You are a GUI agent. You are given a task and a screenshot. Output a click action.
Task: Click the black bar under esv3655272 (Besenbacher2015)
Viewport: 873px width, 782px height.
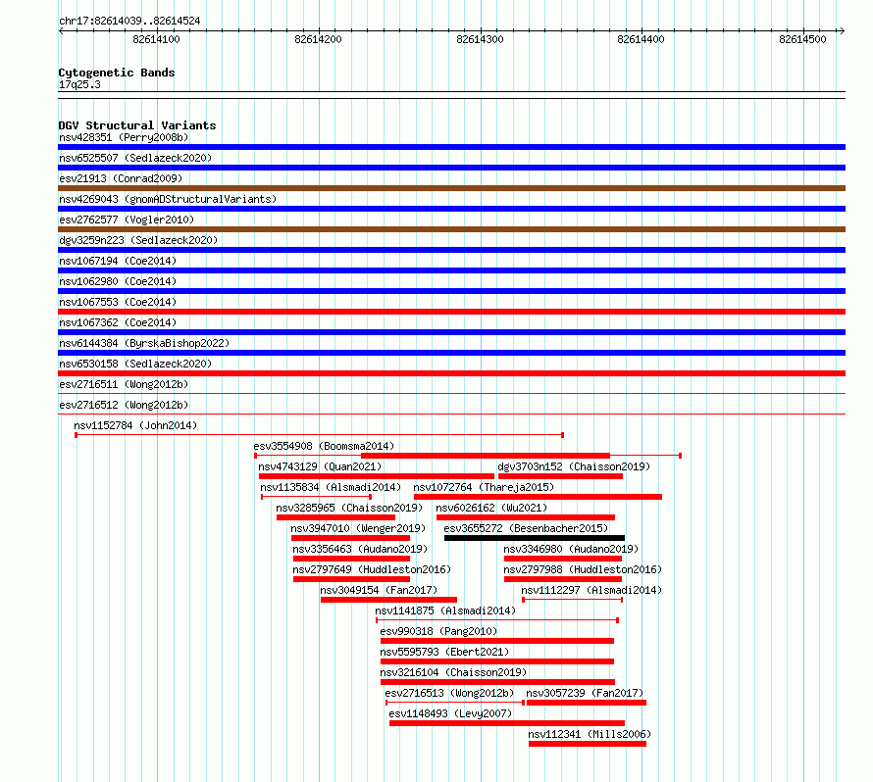(535, 538)
